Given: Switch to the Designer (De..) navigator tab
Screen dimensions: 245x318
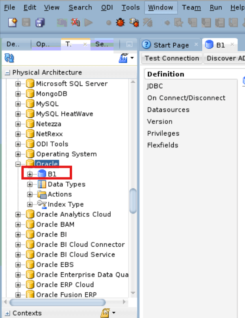Looking at the screenshot, I should point(16,44).
